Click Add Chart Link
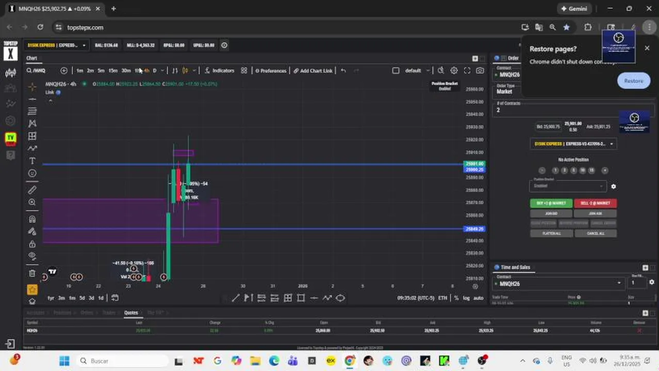The image size is (659, 371). point(313,71)
